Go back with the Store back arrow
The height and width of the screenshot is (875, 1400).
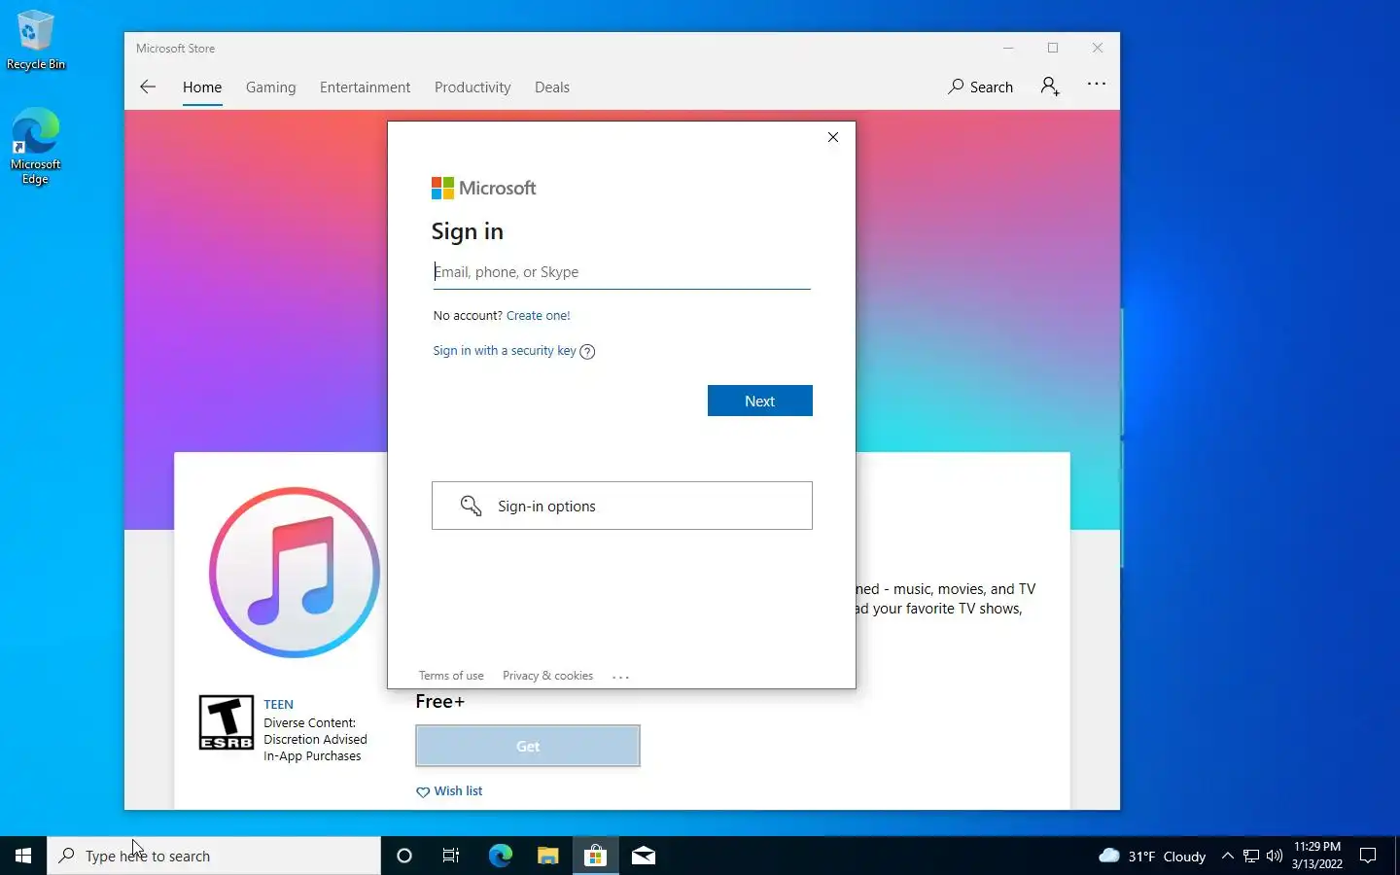pyautogui.click(x=148, y=87)
